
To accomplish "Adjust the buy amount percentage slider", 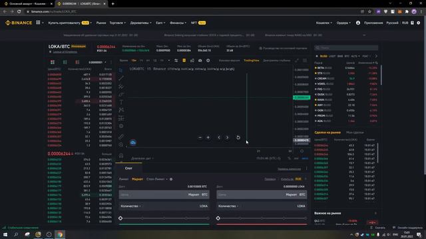I will tap(164, 218).
